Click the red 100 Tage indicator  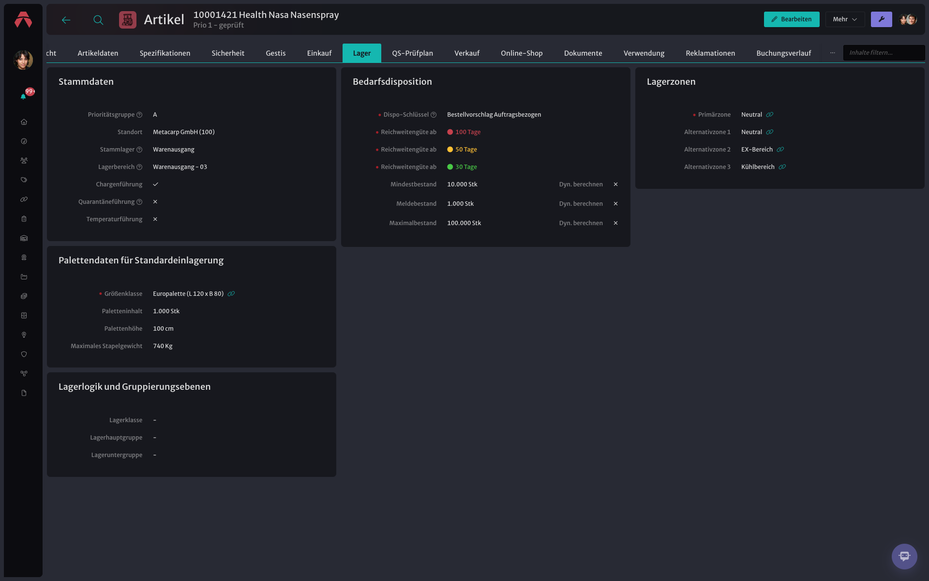coord(464,132)
